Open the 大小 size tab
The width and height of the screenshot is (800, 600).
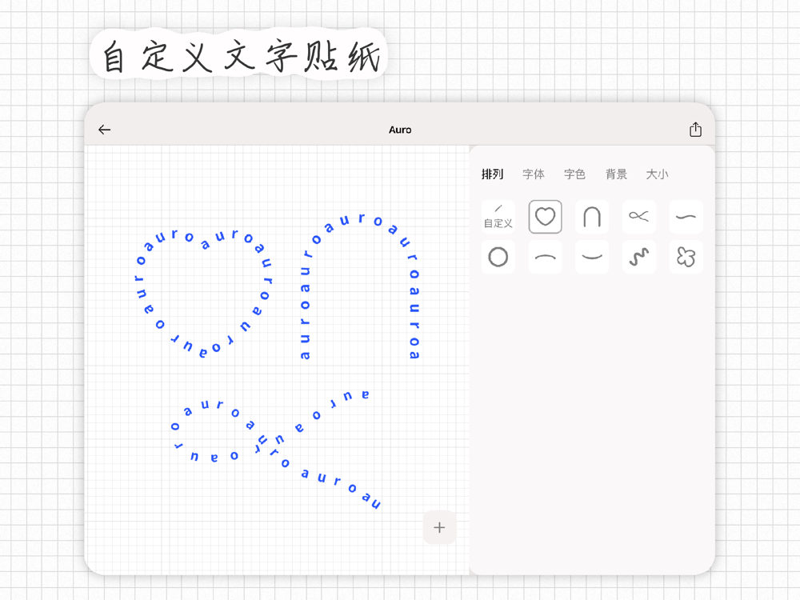pos(657,174)
